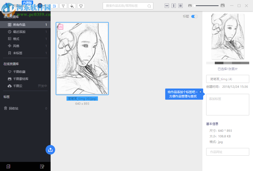Click the pink JPG badge on thumbnail
Image resolution: width=253 pixels, height=171 pixels.
point(61,27)
